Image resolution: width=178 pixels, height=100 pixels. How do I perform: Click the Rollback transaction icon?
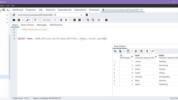[93, 20]
